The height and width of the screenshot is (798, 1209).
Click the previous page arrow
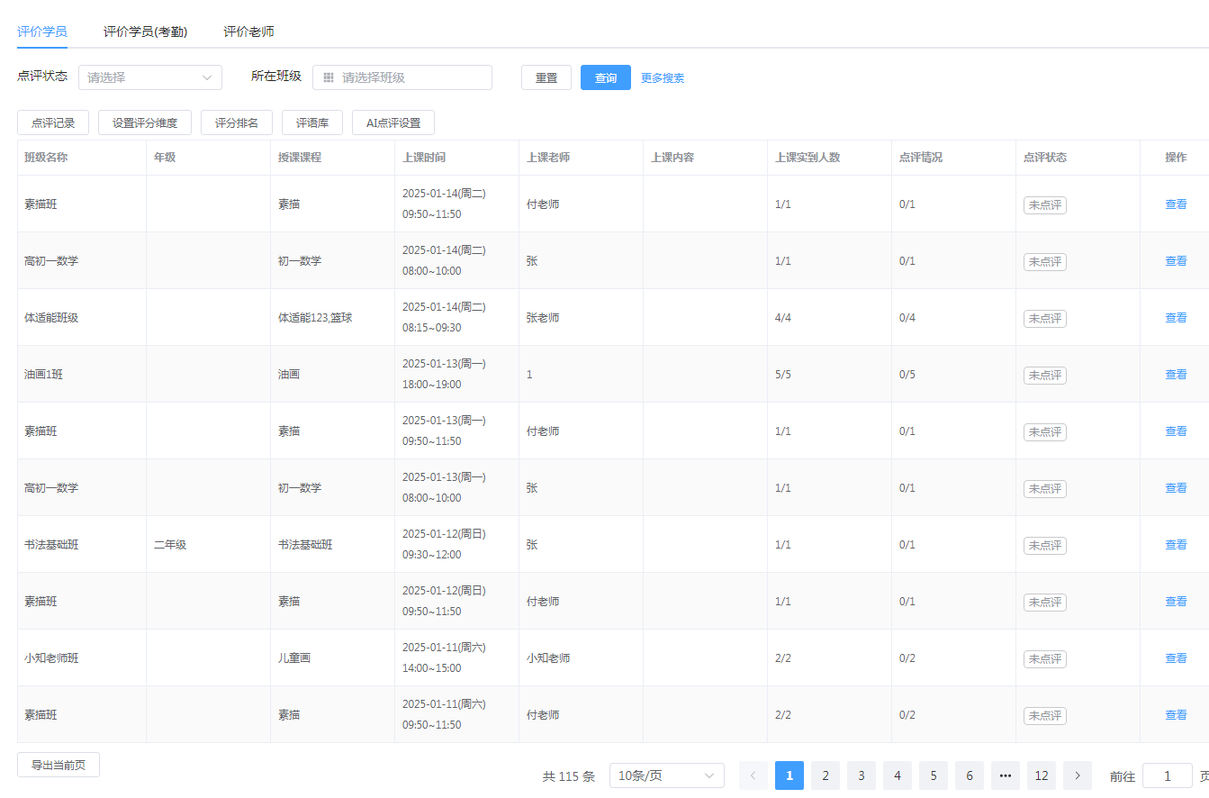point(753,775)
